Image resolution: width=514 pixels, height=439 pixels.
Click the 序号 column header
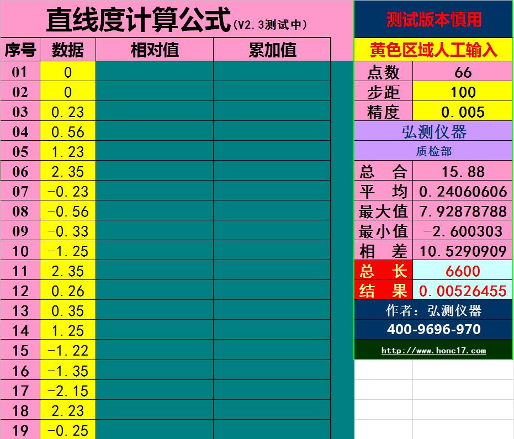coord(20,49)
